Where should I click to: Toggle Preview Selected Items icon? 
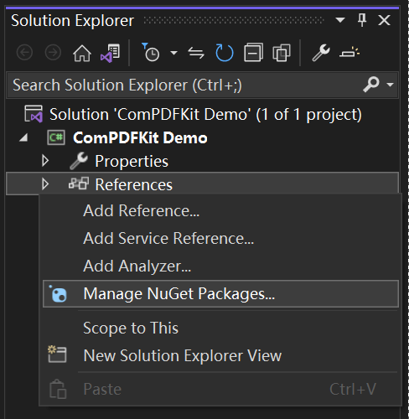coord(349,53)
